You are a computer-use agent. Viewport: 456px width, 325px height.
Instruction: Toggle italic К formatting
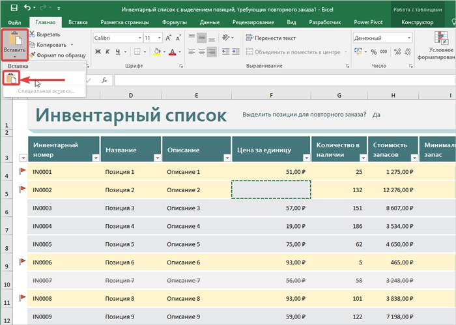pyautogui.click(x=107, y=51)
